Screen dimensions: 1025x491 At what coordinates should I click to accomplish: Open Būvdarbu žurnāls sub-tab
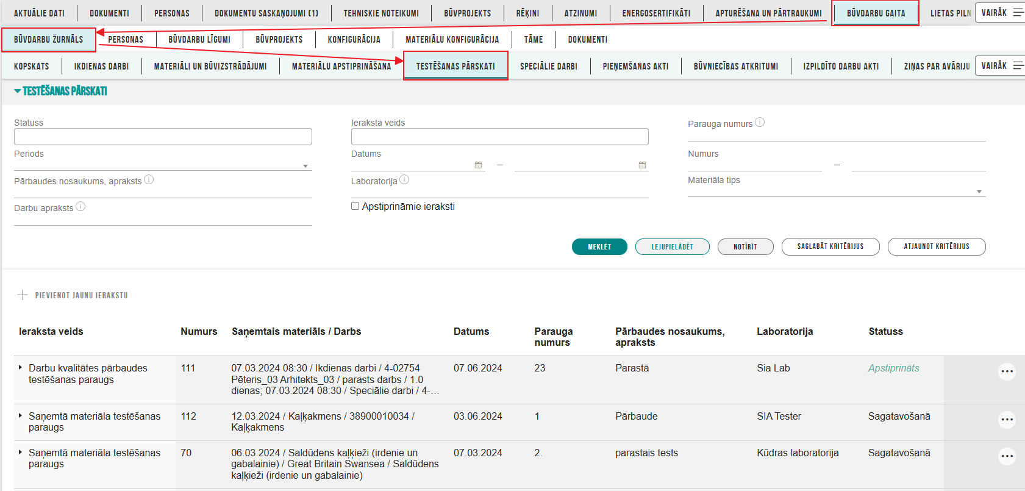click(x=49, y=40)
